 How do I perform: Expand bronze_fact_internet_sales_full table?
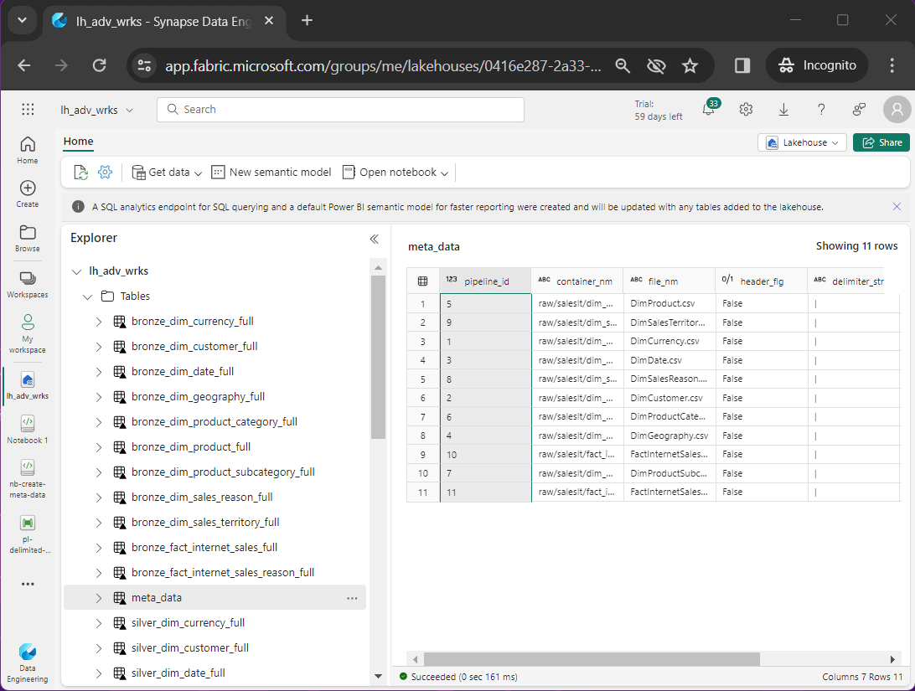[99, 547]
